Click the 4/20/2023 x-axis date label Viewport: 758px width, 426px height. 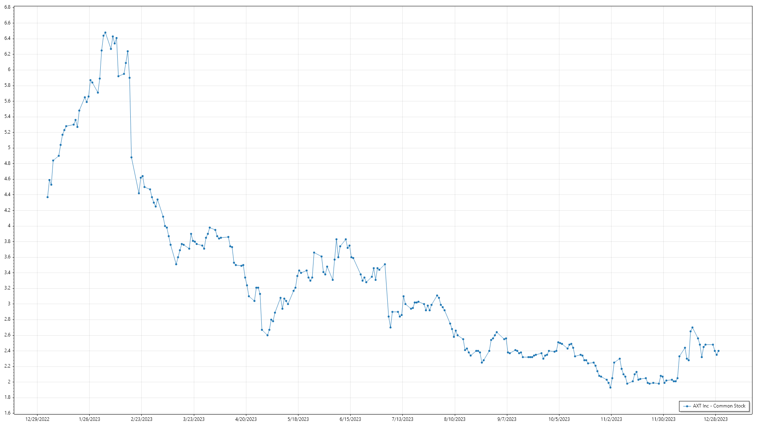tap(246, 419)
